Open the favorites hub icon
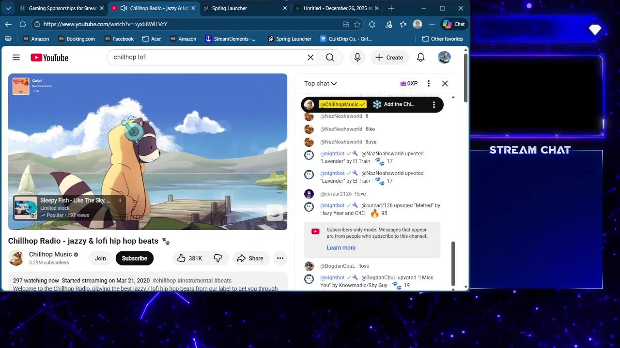 coord(403,24)
